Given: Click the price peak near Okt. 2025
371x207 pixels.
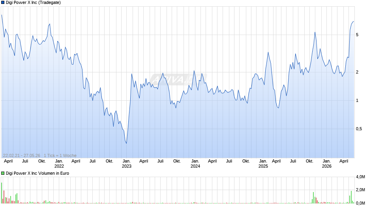Looking at the screenshot, I should 315,32.
